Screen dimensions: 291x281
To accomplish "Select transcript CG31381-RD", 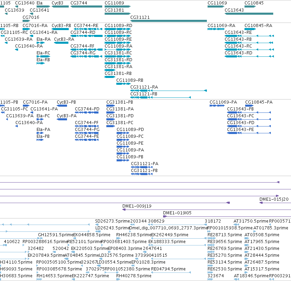I will click(x=118, y=60).
